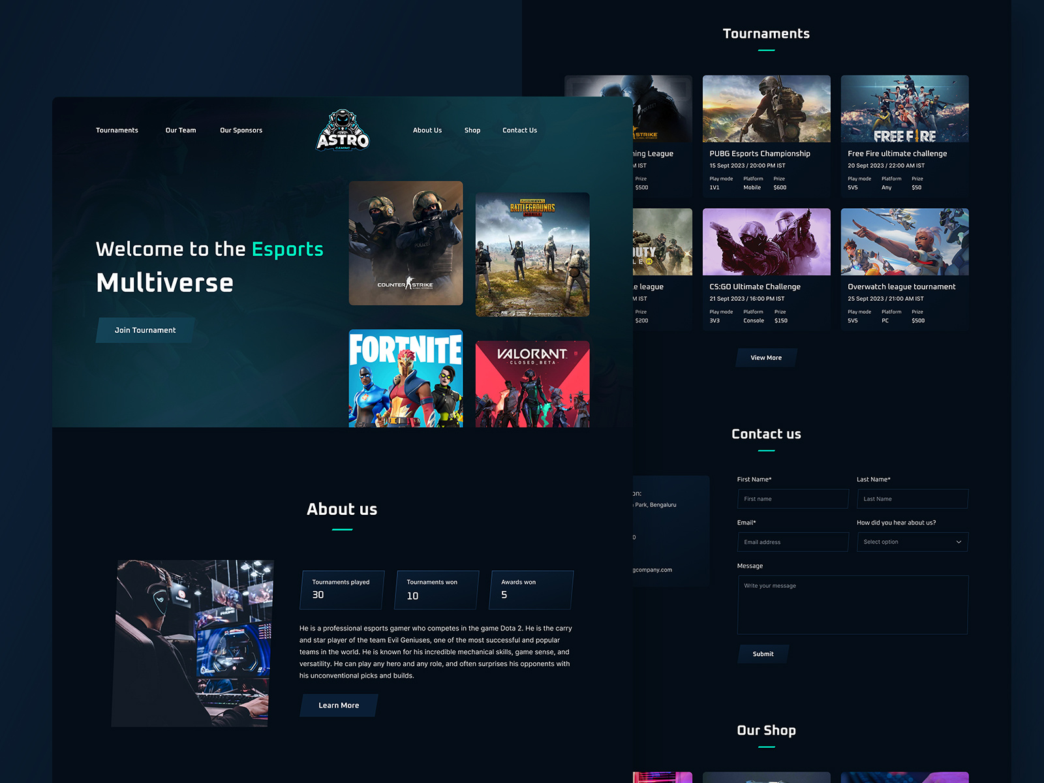Image resolution: width=1044 pixels, height=783 pixels.
Task: Focus the Email address input field
Action: [x=793, y=542]
